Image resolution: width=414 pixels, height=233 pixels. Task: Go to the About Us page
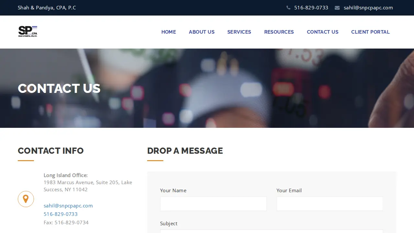click(x=202, y=32)
